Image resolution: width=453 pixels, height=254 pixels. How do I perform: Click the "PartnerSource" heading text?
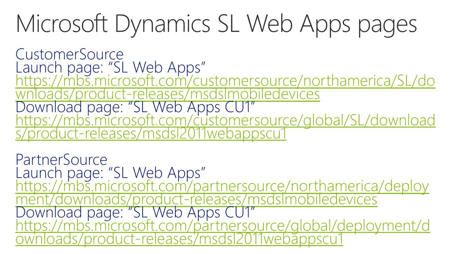click(x=61, y=159)
